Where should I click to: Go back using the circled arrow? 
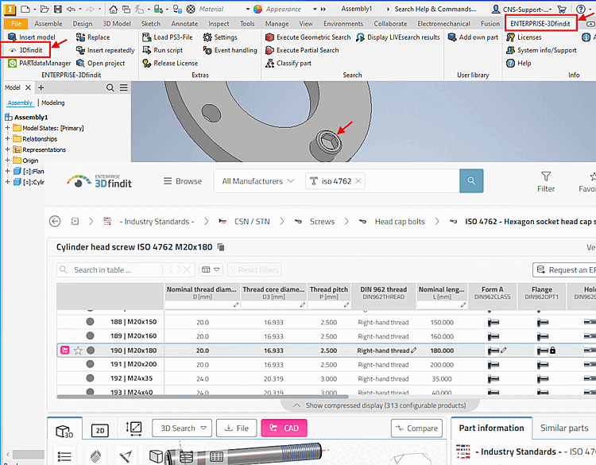click(x=55, y=221)
